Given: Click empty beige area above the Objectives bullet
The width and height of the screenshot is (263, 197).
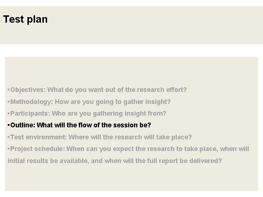Looking at the screenshot, I should (x=131, y=71).
